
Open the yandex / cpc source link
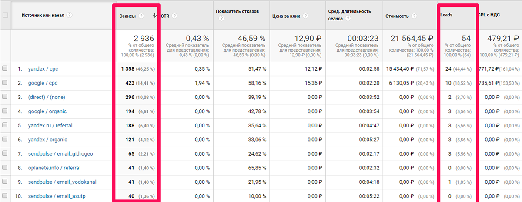[x=43, y=69]
